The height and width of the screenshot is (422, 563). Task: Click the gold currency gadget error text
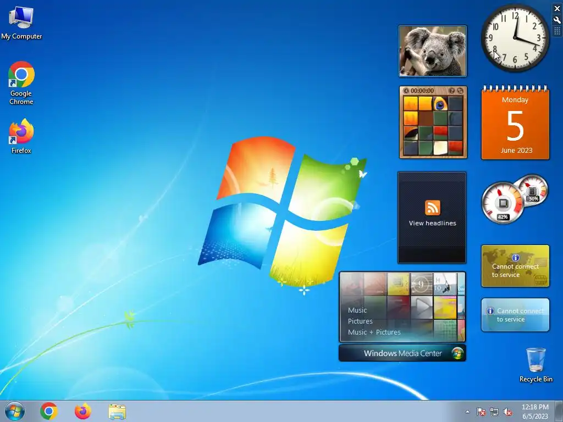[515, 270]
